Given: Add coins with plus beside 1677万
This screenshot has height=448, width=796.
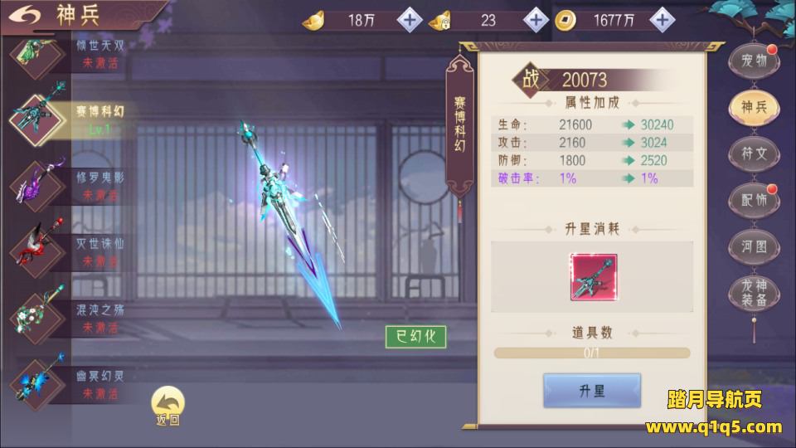Looking at the screenshot, I should tap(663, 20).
